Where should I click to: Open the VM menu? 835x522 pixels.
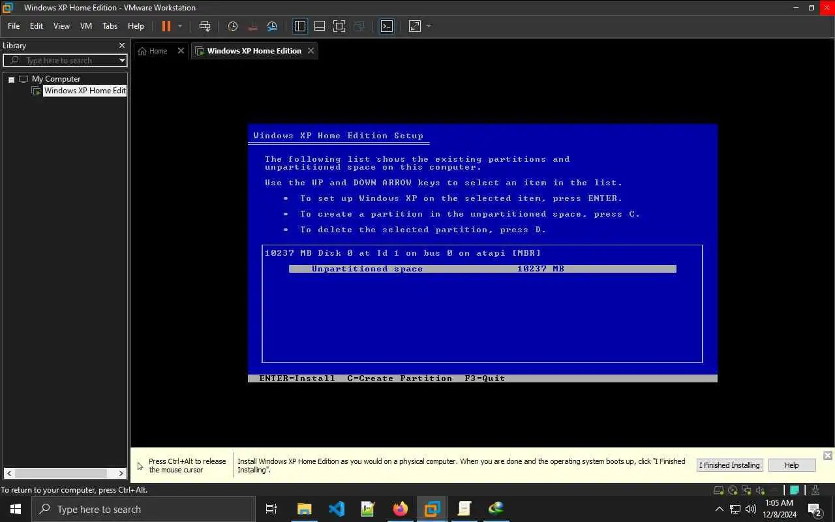click(x=86, y=26)
